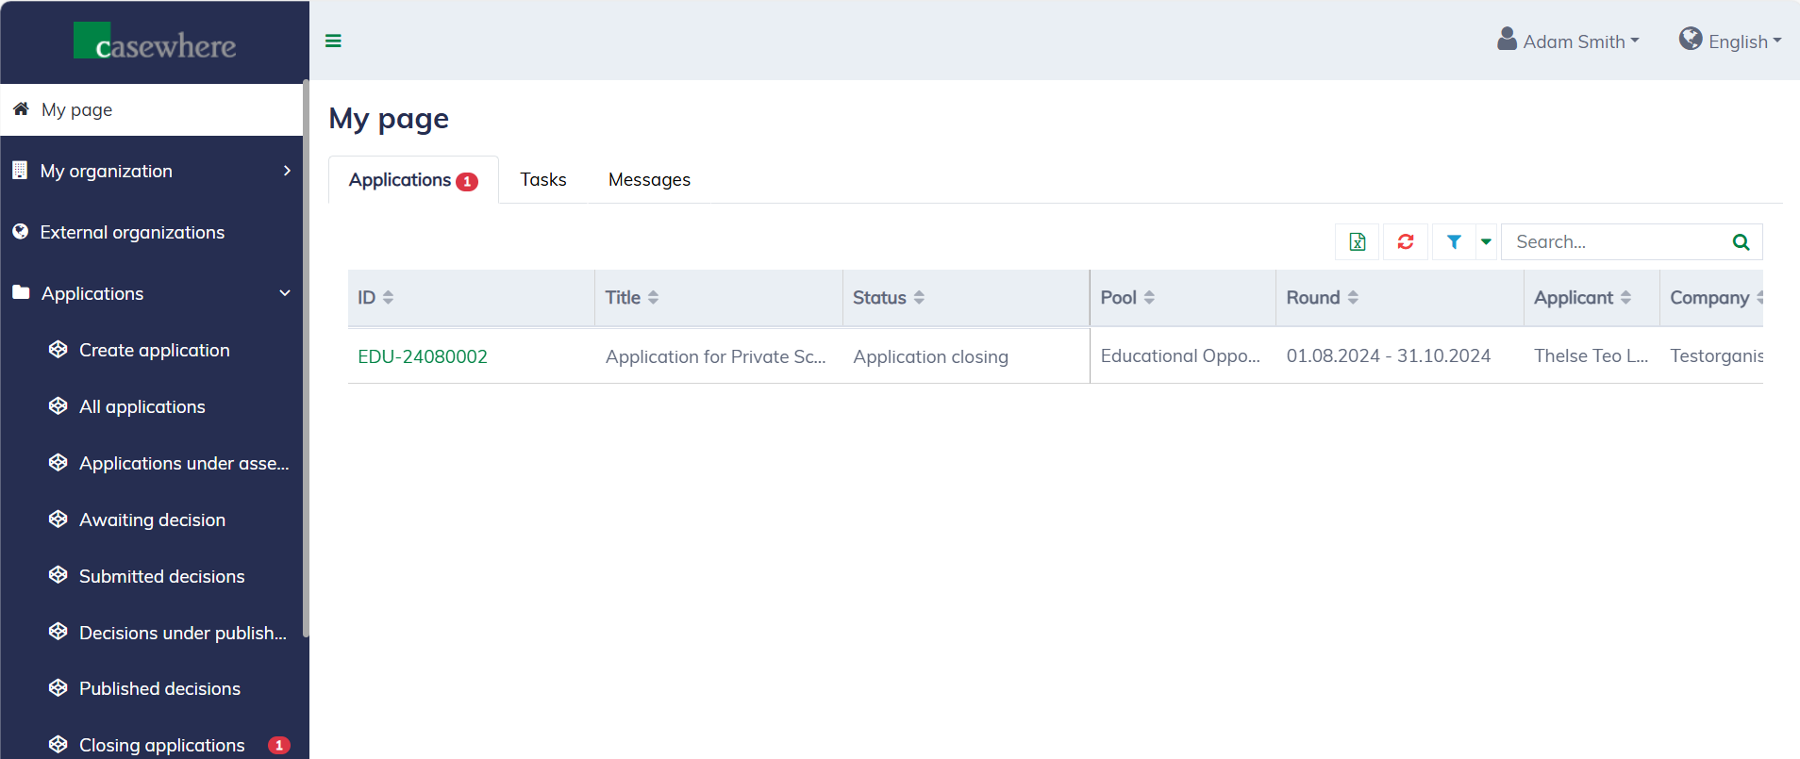Click the green search magnifier icon
The height and width of the screenshot is (759, 1800).
click(x=1741, y=242)
